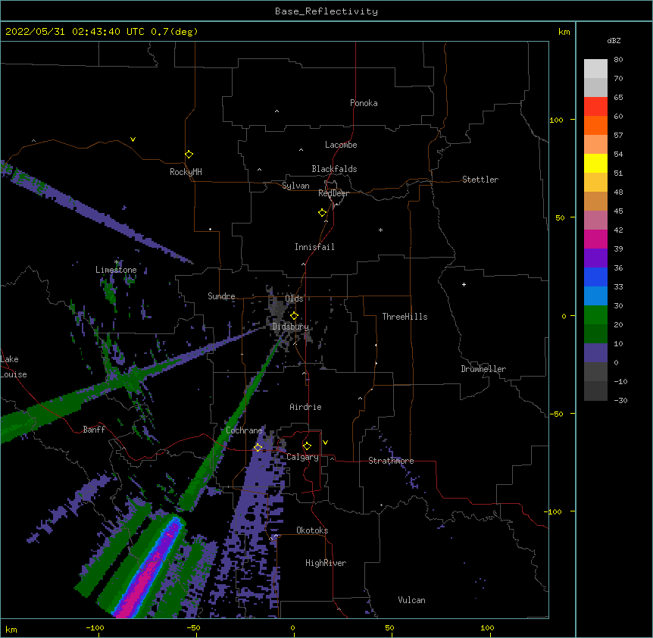Click the 80 dBZ light grey swatch
653x638 pixels.
tap(595, 69)
